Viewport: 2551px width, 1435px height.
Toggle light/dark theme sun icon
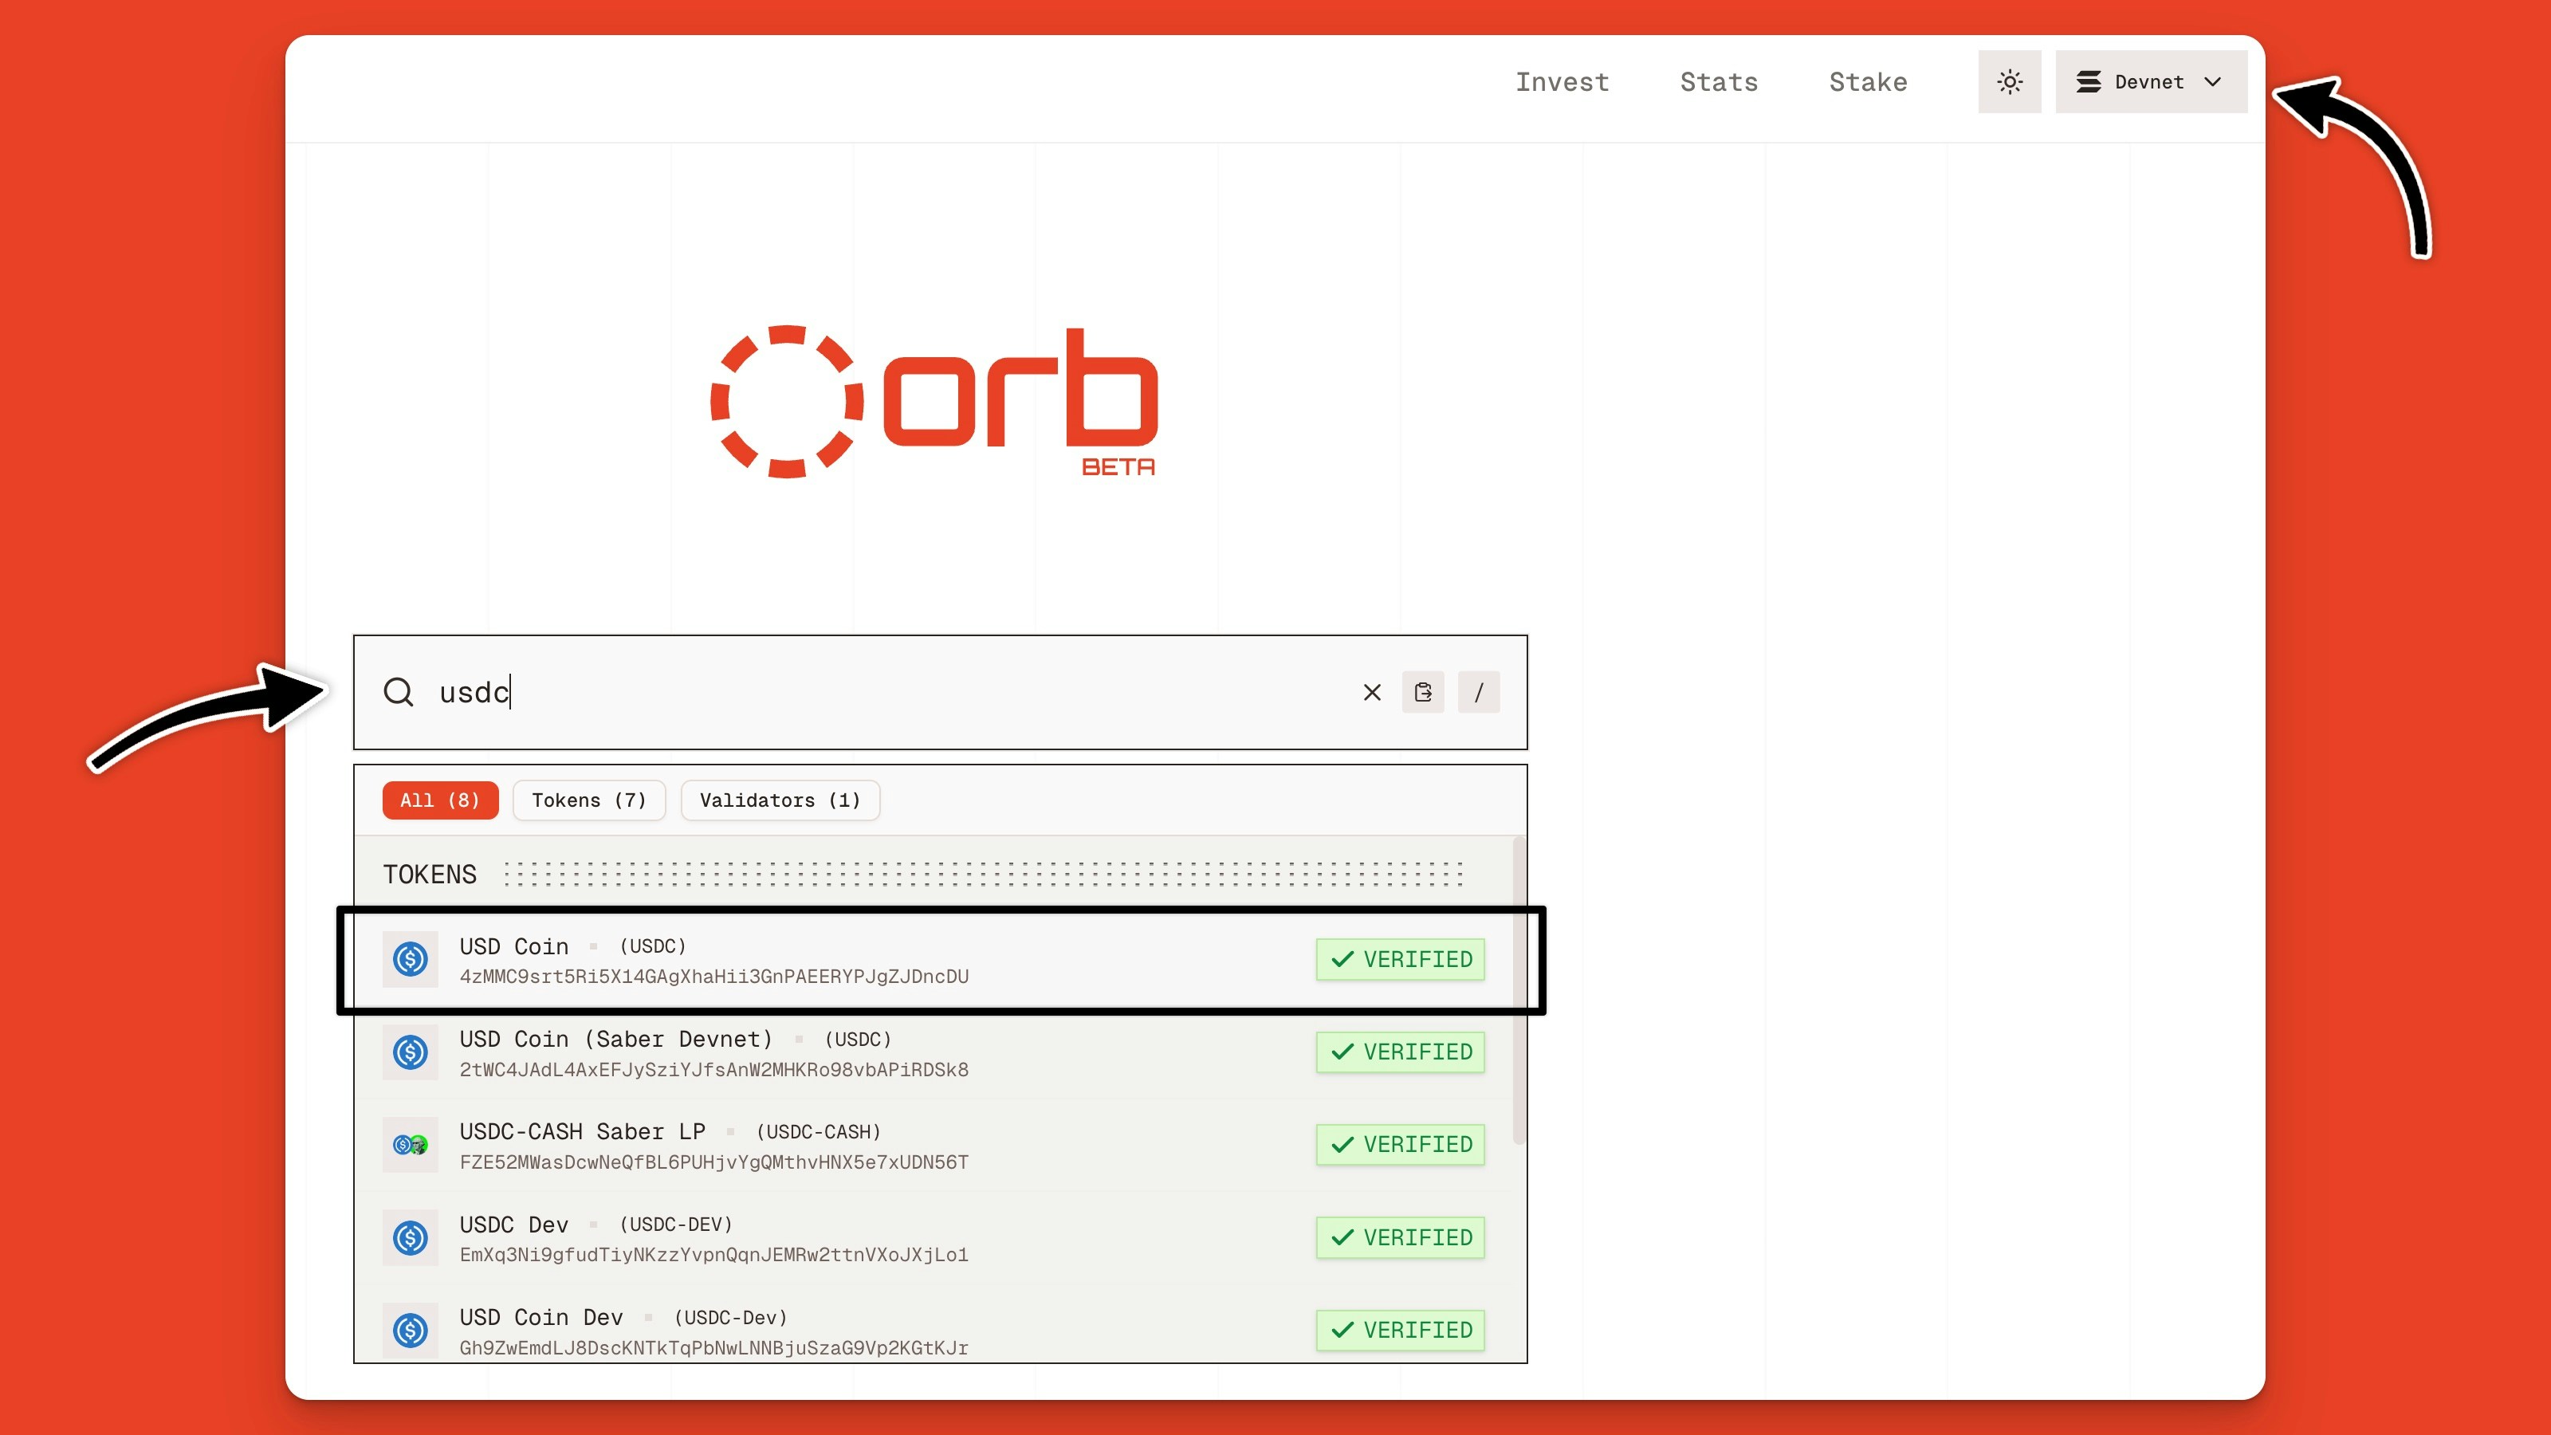(2009, 82)
